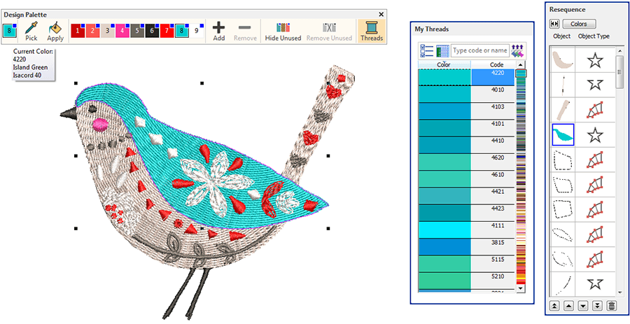Choose pink color swatch 4 in palette
The width and height of the screenshot is (630, 324).
click(x=122, y=31)
